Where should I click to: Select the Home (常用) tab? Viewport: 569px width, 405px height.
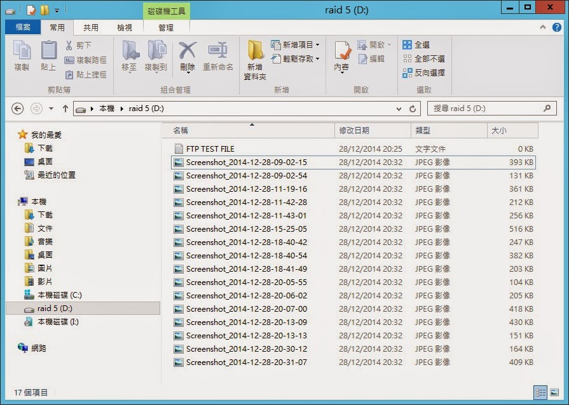click(57, 27)
